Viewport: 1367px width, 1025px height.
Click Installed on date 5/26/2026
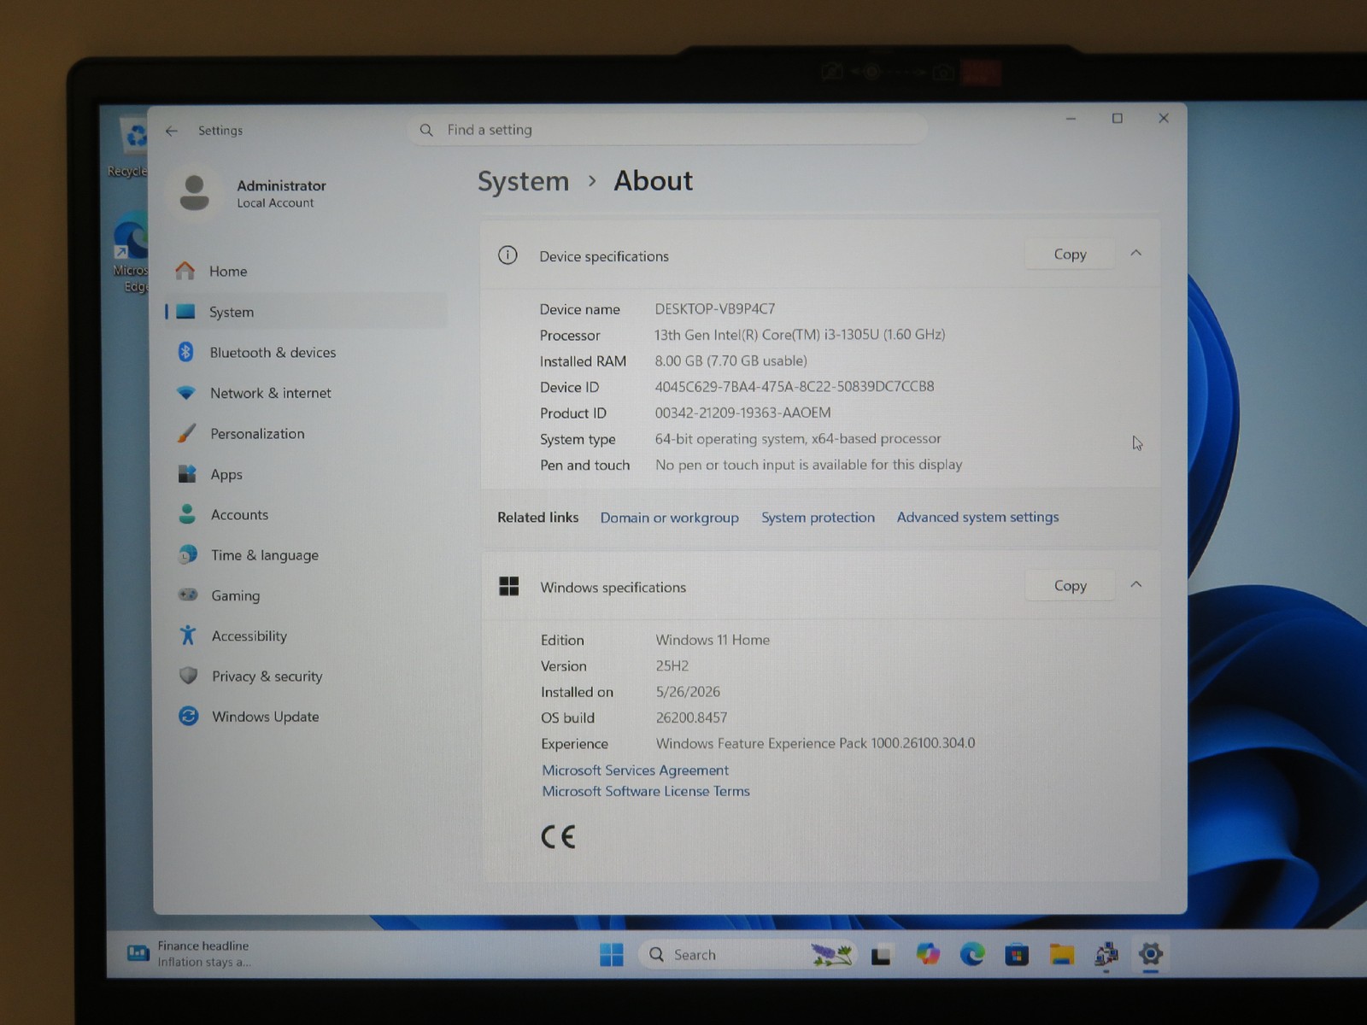688,692
